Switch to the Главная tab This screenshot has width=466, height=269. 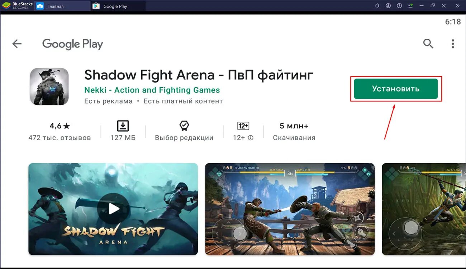55,6
